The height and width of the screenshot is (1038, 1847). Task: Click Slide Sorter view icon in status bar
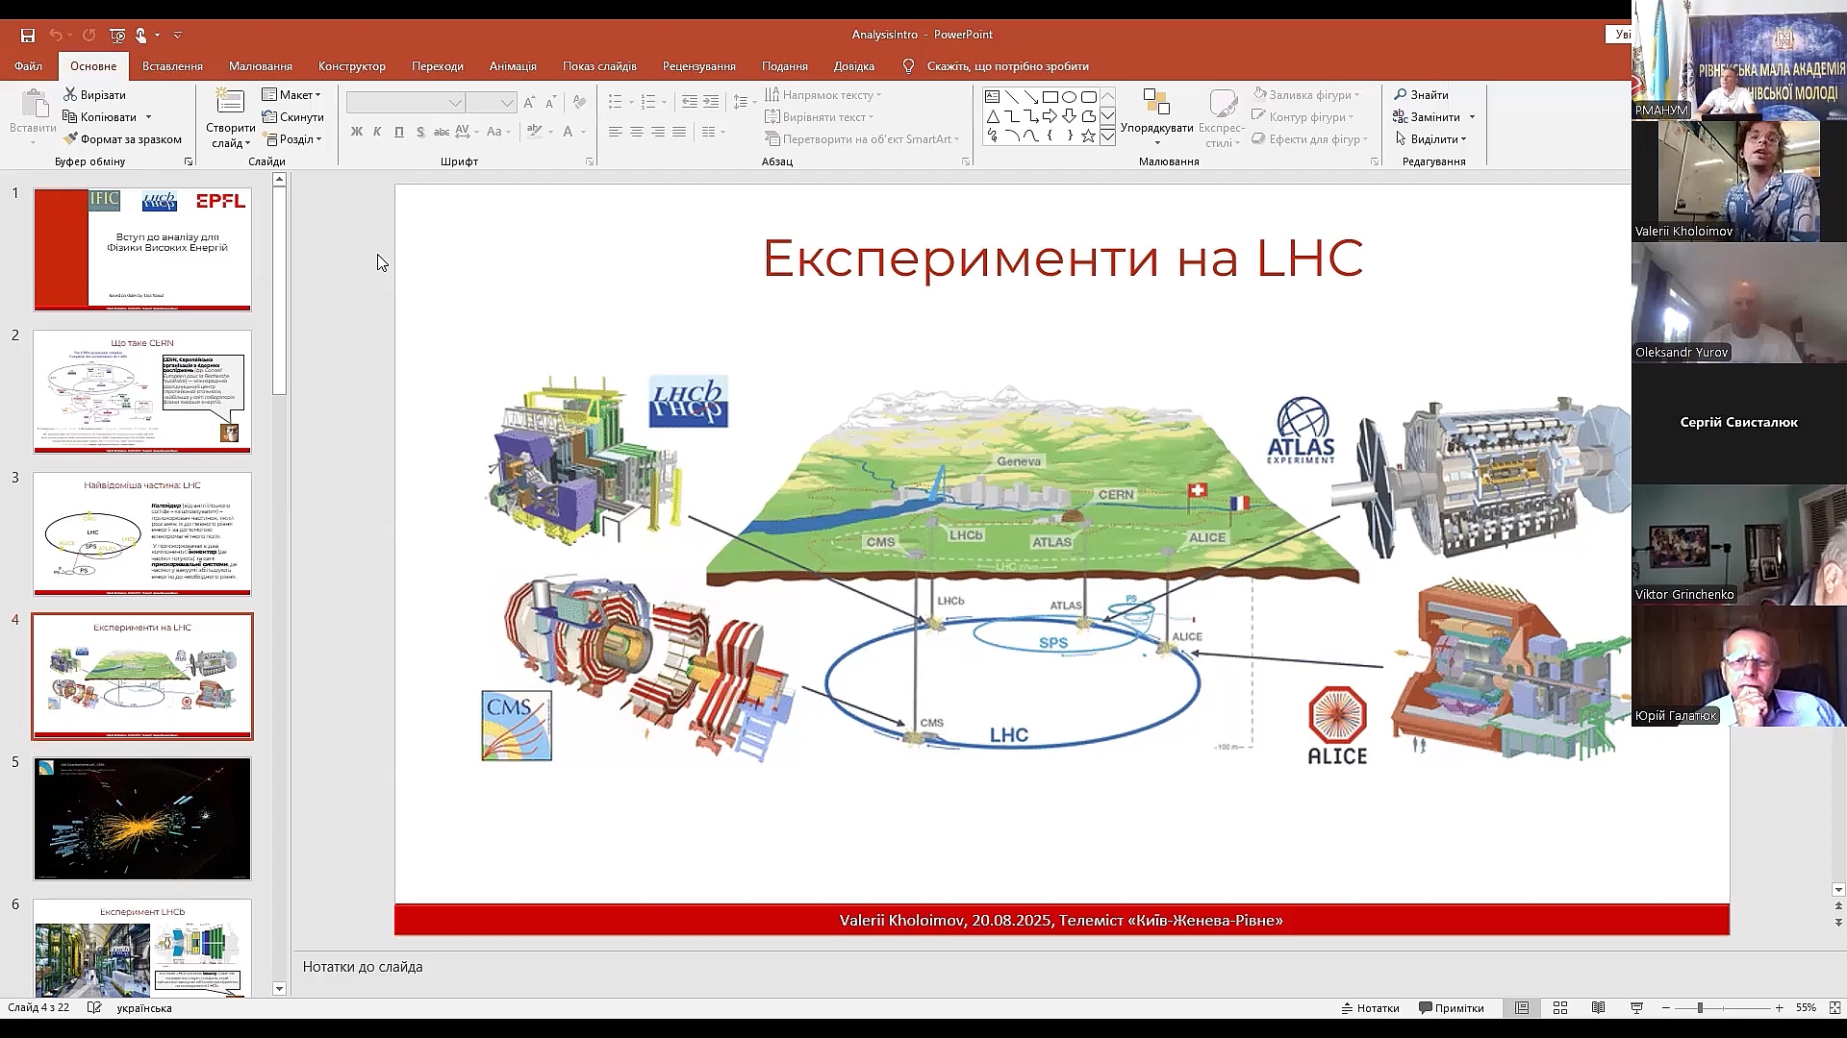click(x=1560, y=1008)
